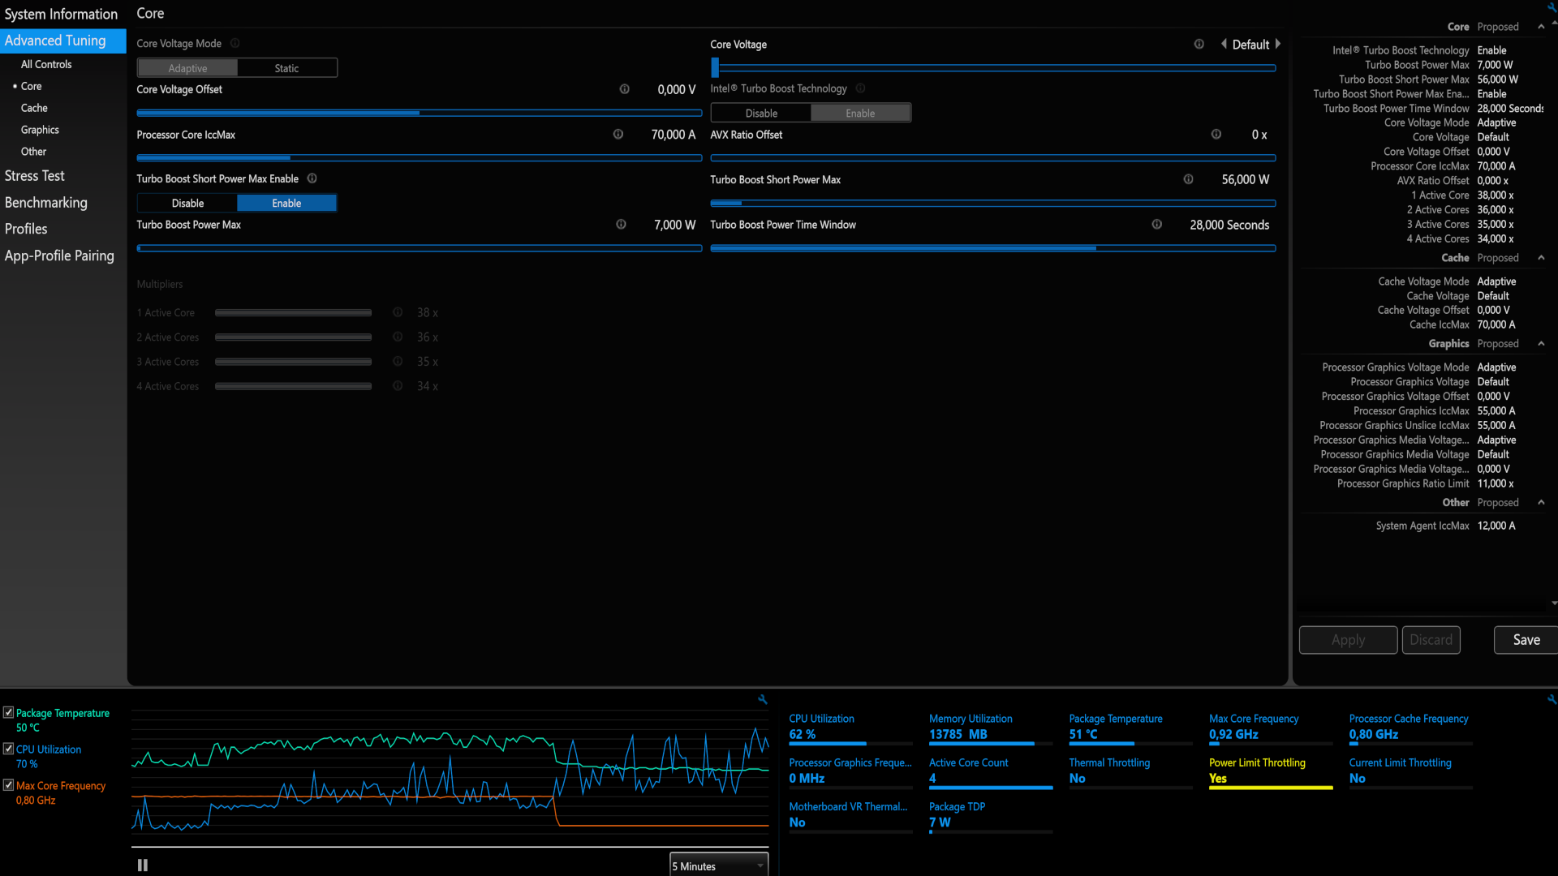Open the 5 Minutes time range dropdown
The height and width of the screenshot is (876, 1558).
718,865
